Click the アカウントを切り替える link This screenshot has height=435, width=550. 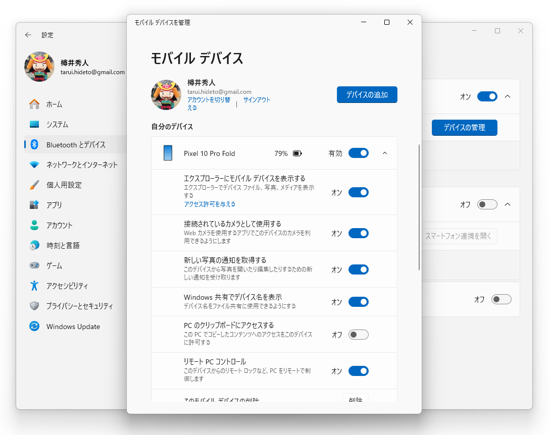click(209, 104)
